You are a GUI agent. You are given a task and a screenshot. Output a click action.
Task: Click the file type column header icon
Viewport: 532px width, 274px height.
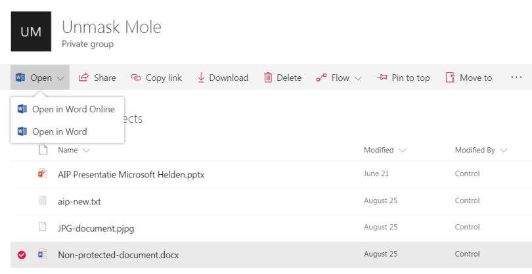pos(43,150)
